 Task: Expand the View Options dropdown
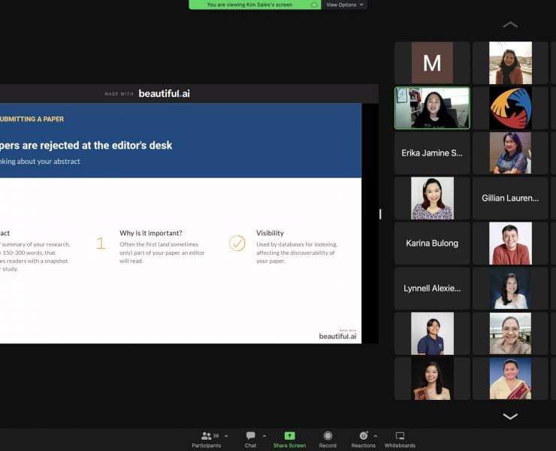(x=344, y=5)
